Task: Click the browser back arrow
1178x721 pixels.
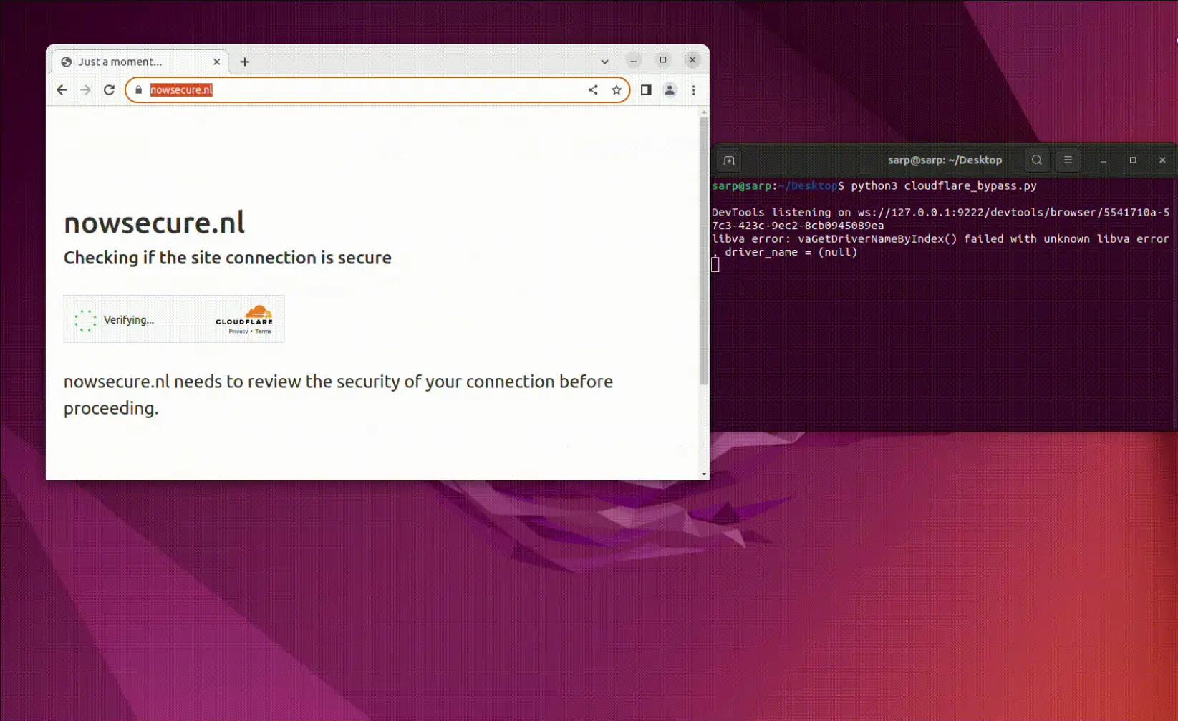Action: pyautogui.click(x=62, y=90)
